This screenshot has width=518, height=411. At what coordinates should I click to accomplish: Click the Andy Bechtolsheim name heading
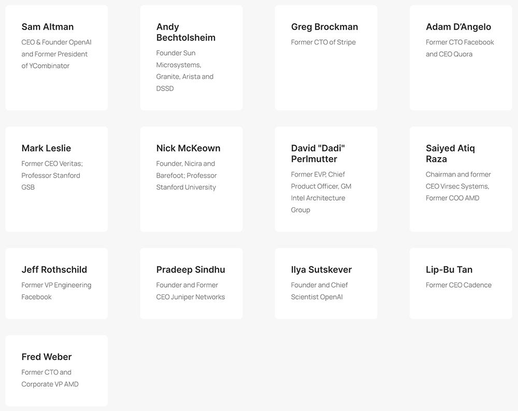[x=185, y=32]
